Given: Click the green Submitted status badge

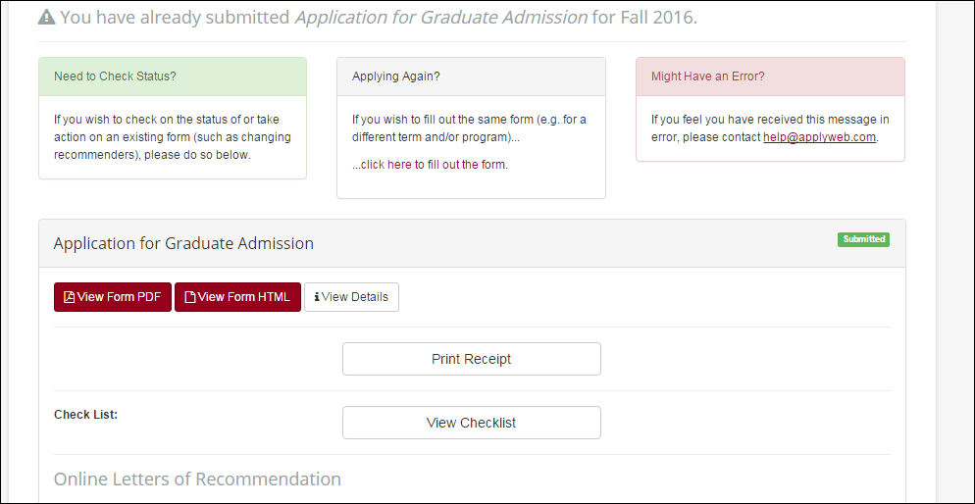Looking at the screenshot, I should pyautogui.click(x=863, y=239).
